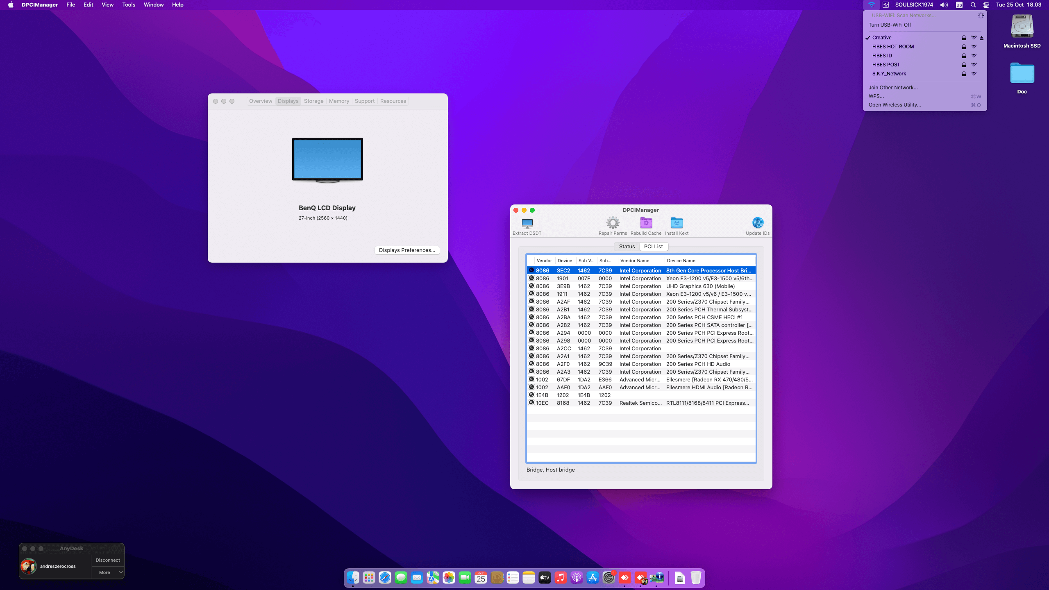Open the Apple menu
Screen dimensions: 1049x590
[x=11, y=5]
